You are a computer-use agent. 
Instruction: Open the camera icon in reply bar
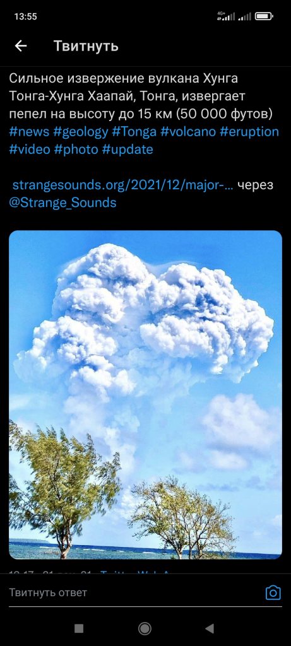click(273, 593)
